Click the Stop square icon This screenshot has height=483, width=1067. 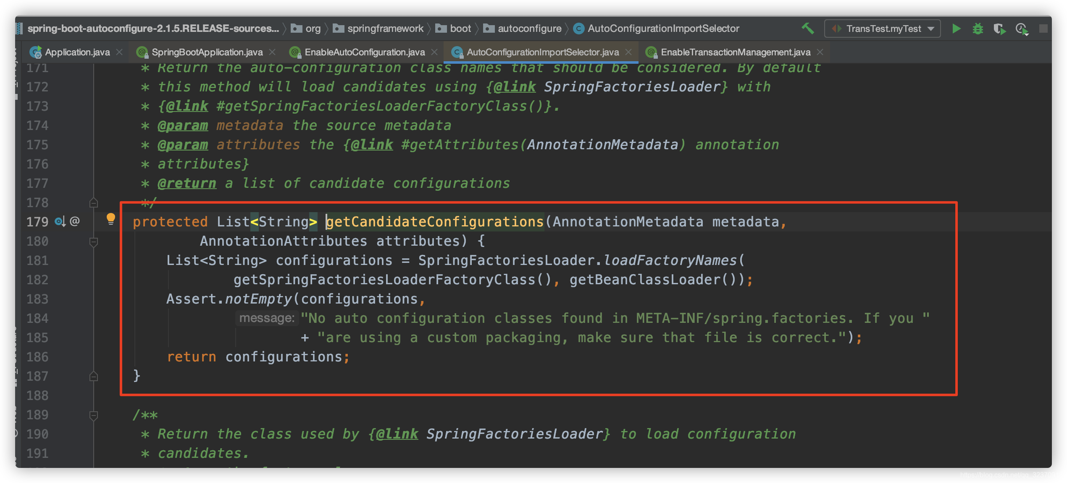[1043, 29]
